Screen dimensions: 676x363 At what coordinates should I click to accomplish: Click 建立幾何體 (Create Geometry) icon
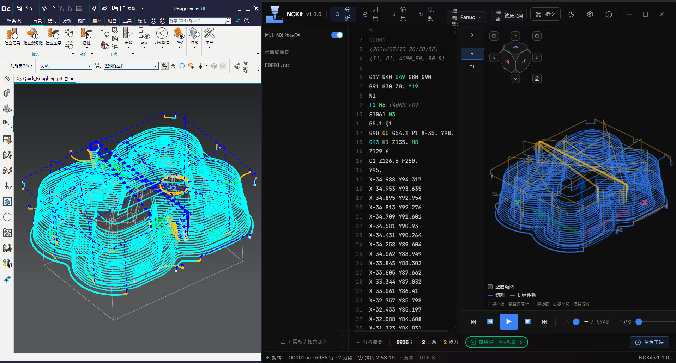pos(33,36)
